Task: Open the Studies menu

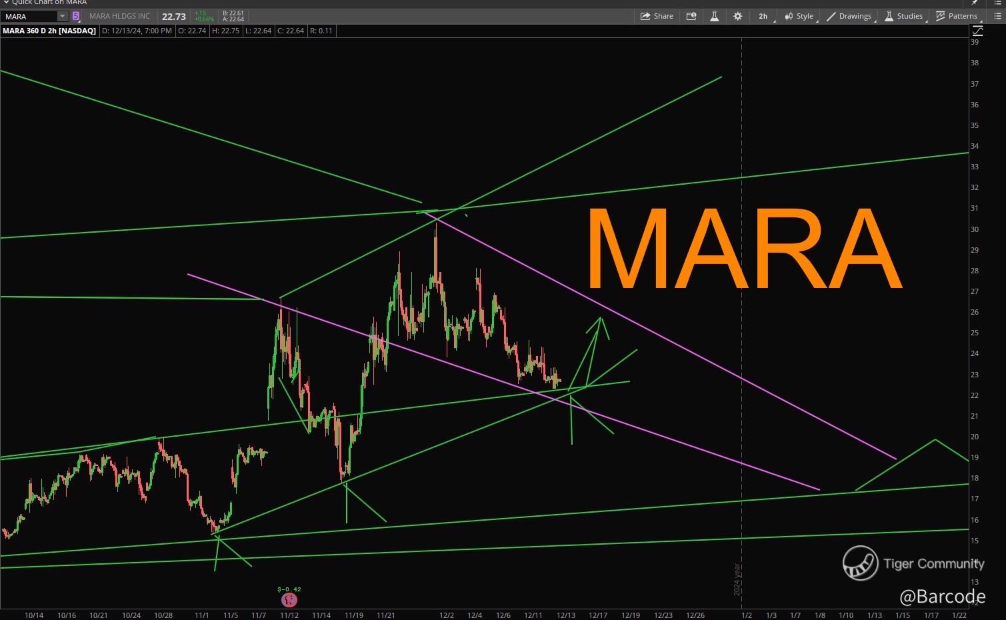Action: (904, 16)
